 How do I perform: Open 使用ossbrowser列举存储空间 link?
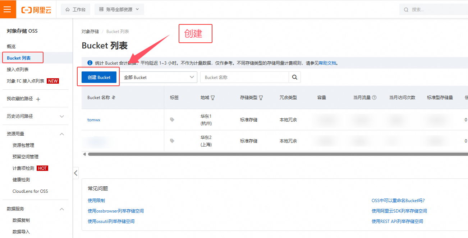(116, 211)
